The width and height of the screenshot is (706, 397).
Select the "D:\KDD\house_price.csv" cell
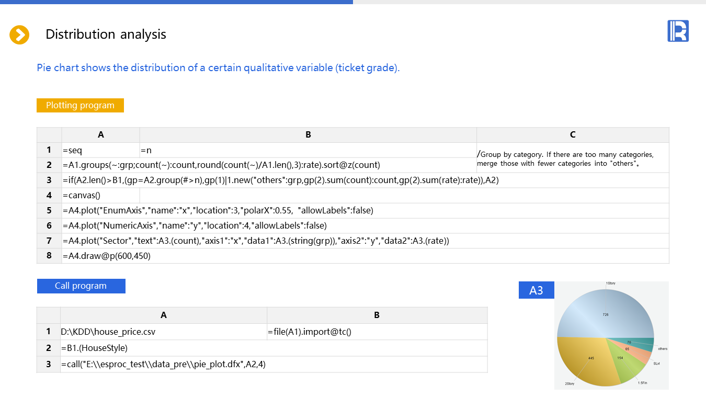(x=163, y=332)
